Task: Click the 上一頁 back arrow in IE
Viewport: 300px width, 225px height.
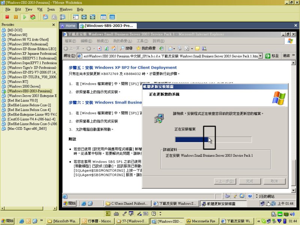Action: click(x=72, y=49)
